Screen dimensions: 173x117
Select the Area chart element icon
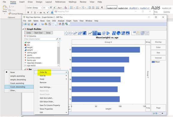tap(99, 33)
